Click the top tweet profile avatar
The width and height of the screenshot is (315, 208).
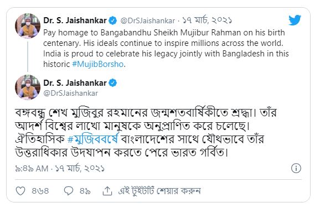28,25
